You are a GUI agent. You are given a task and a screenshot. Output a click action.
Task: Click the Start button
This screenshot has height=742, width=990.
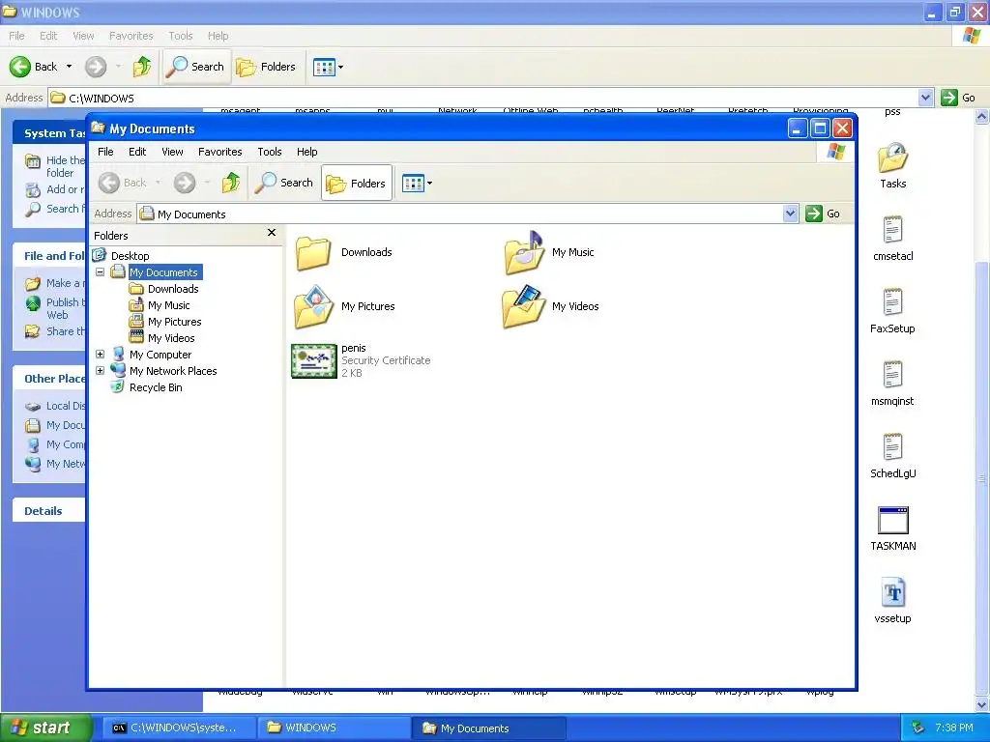pos(45,728)
